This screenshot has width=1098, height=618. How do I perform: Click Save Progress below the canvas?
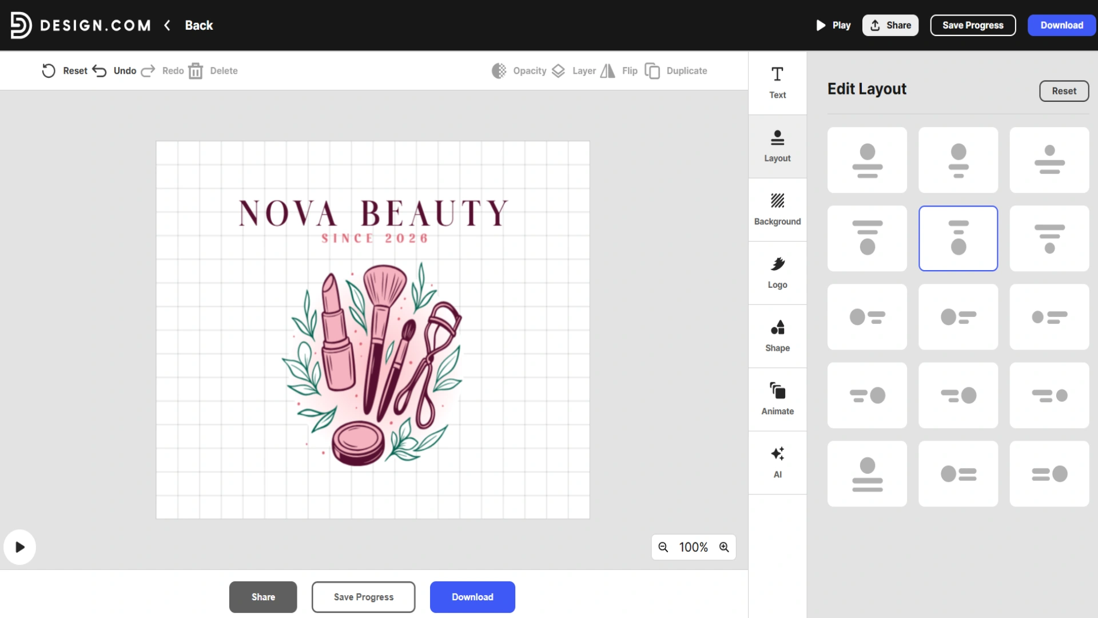[x=364, y=597]
